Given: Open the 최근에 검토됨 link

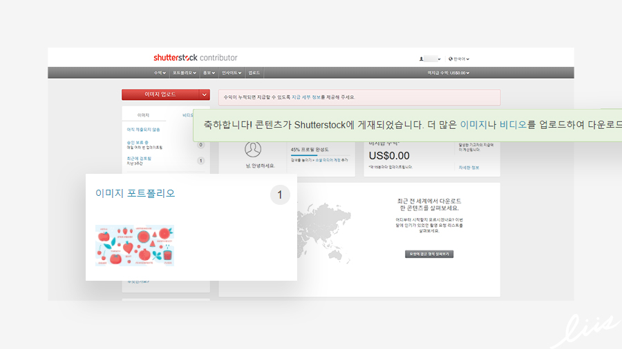Looking at the screenshot, I should (139, 158).
